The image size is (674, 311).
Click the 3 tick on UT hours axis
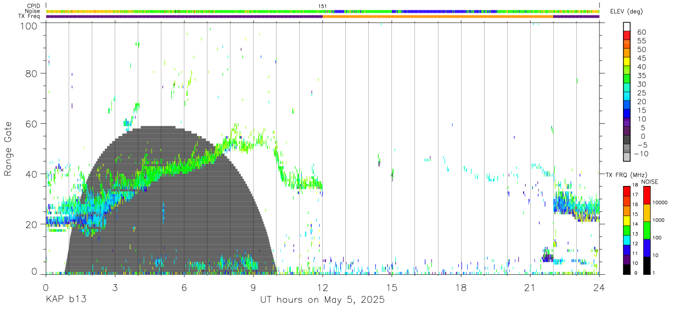pyautogui.click(x=115, y=287)
